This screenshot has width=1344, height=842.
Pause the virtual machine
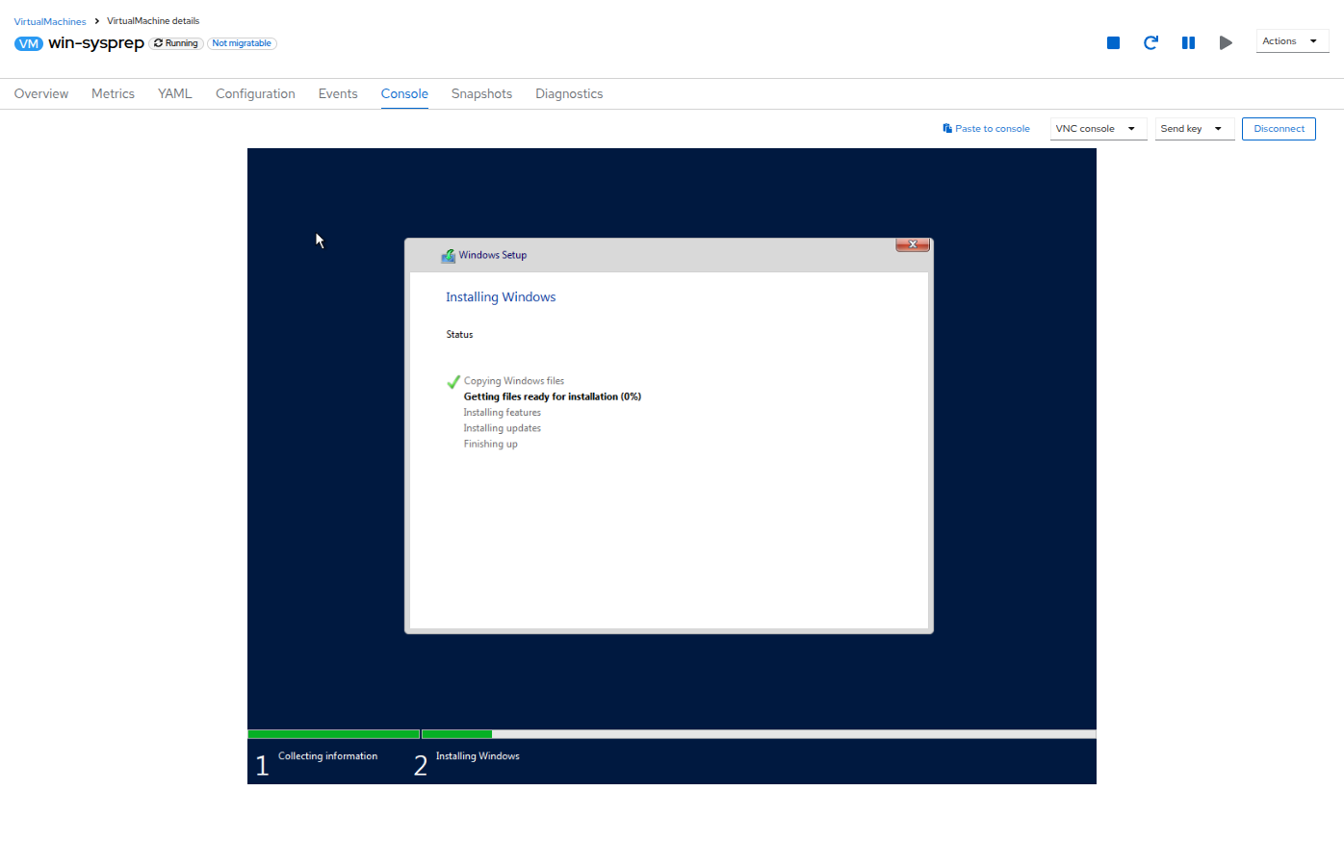point(1188,42)
